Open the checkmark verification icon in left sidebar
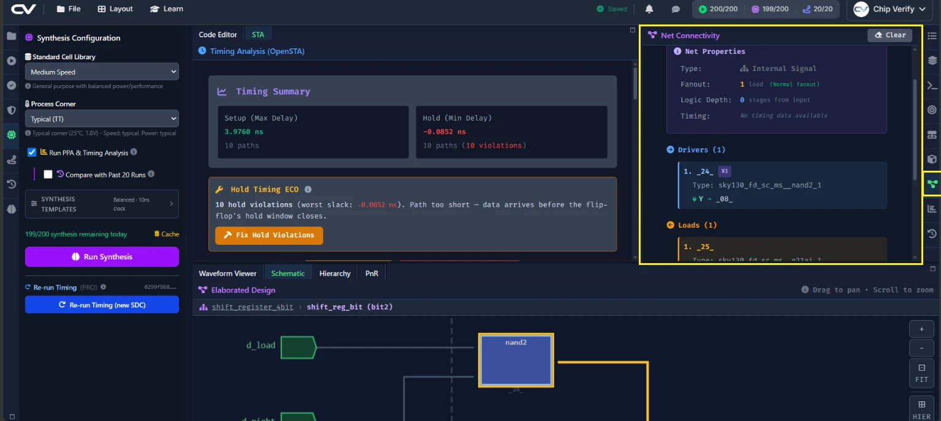Viewport: 941px width, 421px height. 11,86
